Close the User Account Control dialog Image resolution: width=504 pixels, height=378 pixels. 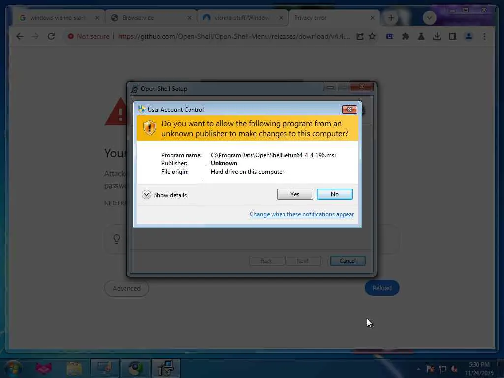[x=349, y=110]
